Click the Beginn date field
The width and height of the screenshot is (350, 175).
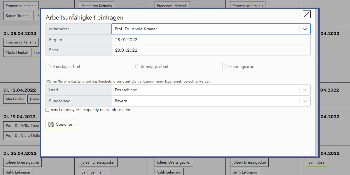point(211,40)
